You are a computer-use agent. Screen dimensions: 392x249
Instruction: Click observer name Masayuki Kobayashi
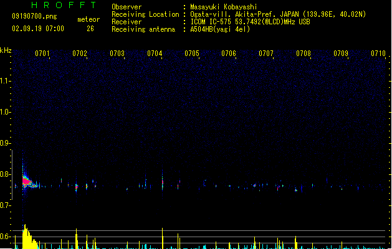pyautogui.click(x=224, y=7)
